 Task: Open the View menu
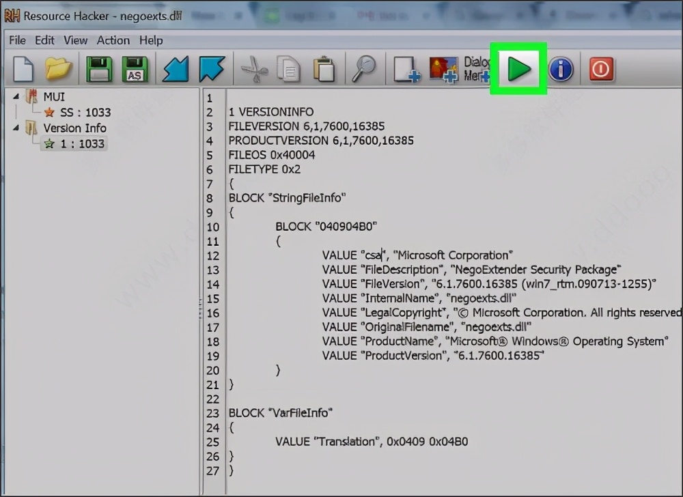pos(75,40)
